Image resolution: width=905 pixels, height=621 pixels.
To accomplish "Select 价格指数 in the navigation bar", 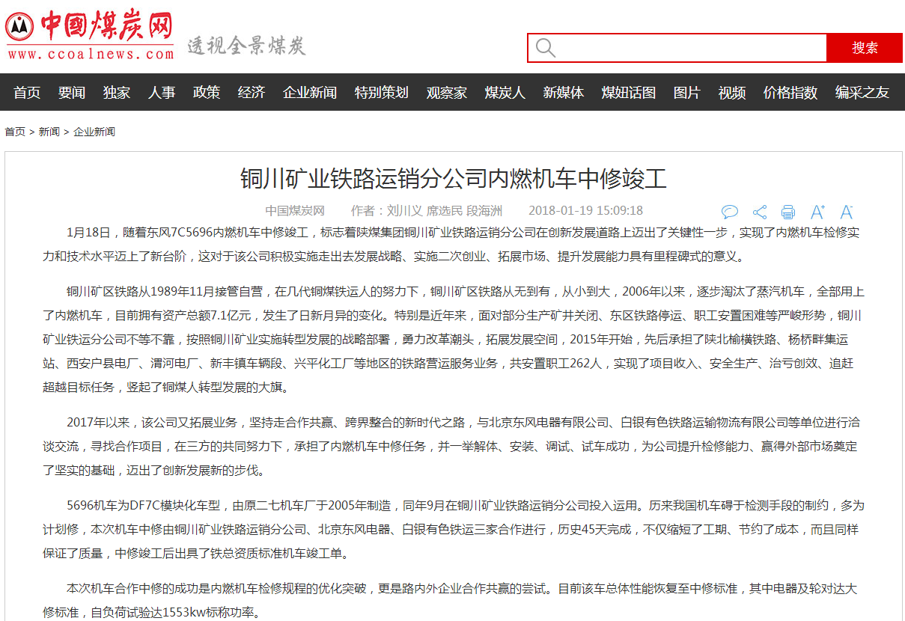I will pos(790,93).
